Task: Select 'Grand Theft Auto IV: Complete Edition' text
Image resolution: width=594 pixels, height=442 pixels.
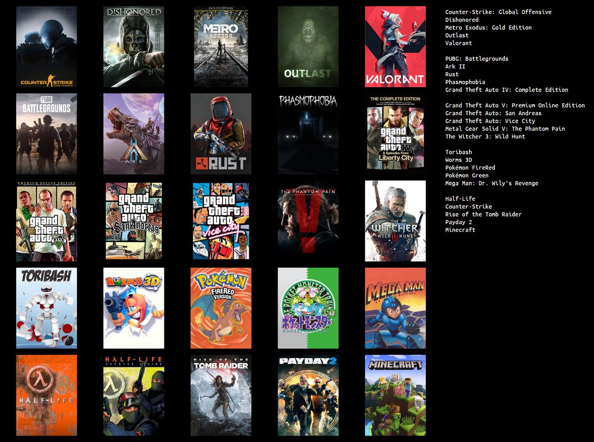Action: [506, 90]
